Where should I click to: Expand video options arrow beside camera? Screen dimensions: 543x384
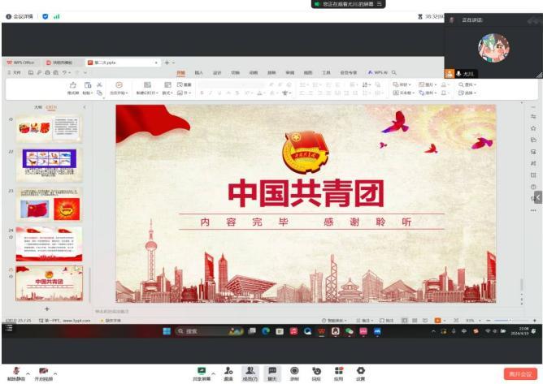point(55,373)
